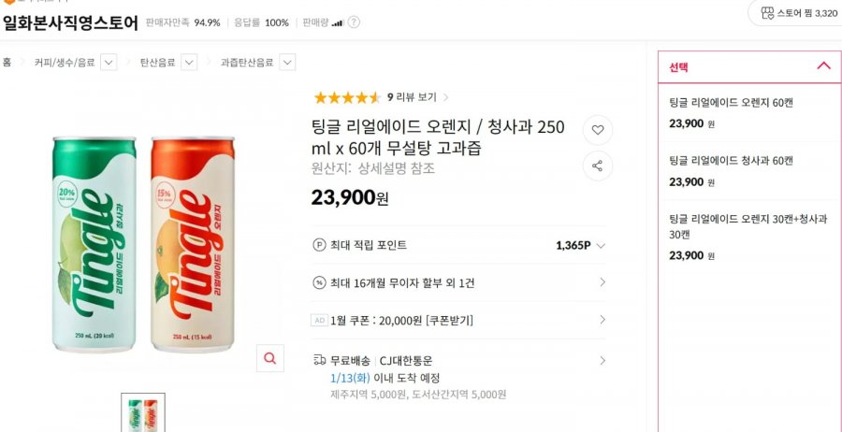Click the 스토어 찜 store icon
842x432 pixels.
tap(768, 13)
